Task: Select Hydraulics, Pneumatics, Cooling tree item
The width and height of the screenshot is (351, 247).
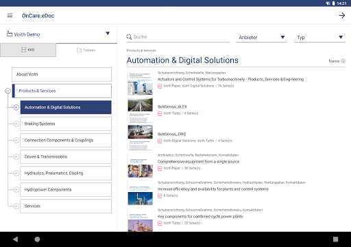Action: [x=66, y=173]
